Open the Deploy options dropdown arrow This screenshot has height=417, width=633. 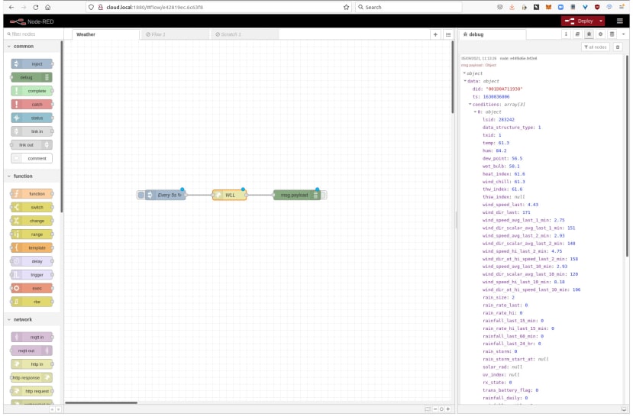601,21
